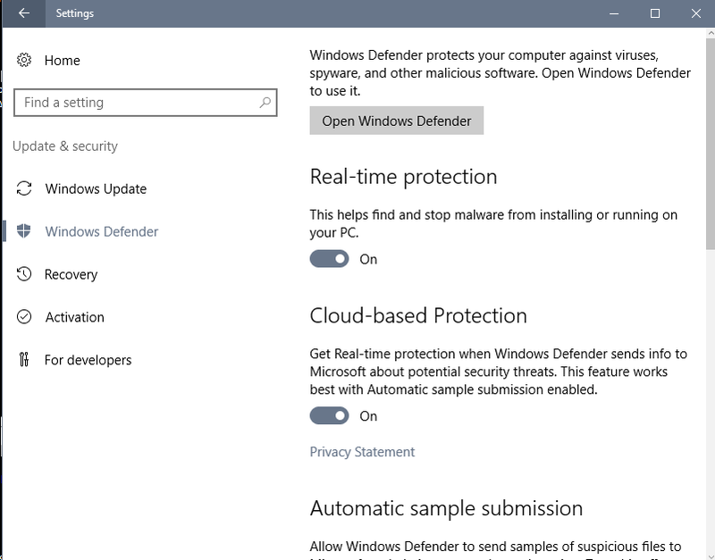Maximize the Settings window
Viewport: 715px width, 560px height.
pyautogui.click(x=655, y=13)
